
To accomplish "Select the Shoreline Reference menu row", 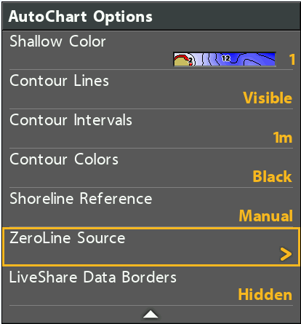I will pos(151,208).
